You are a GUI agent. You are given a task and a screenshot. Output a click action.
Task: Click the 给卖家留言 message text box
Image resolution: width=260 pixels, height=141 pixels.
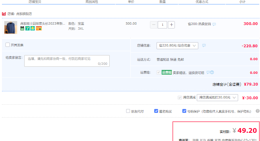pos(67,61)
